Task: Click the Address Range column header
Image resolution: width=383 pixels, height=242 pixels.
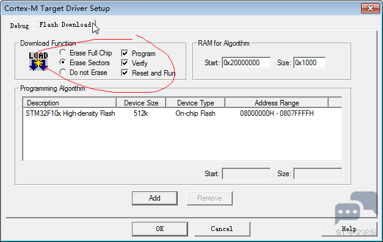Action: [277, 103]
